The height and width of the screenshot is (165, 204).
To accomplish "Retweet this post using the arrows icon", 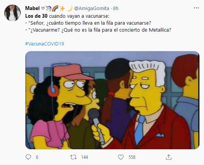I will coord(73,157).
